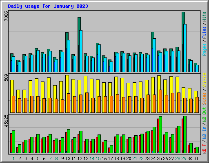Click the yellow Visits bar for day 10
Screen dimensions: 209x163
click(67, 84)
